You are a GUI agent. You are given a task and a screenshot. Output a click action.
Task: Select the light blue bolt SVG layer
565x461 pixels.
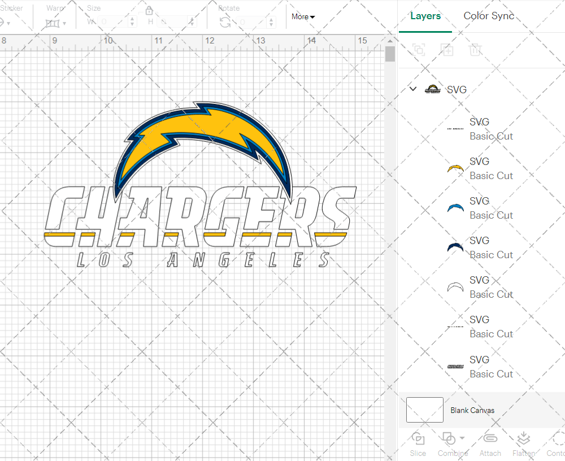480,208
